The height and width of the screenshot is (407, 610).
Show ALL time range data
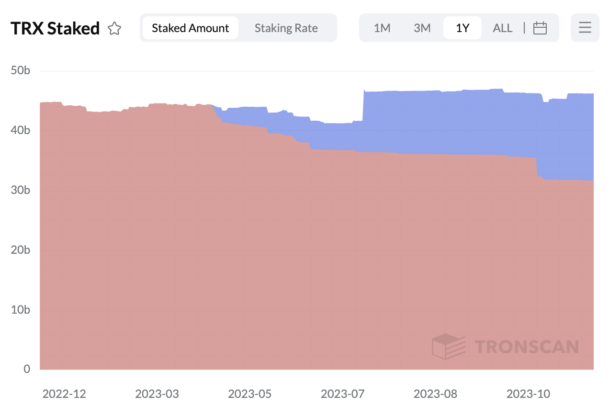(x=502, y=28)
